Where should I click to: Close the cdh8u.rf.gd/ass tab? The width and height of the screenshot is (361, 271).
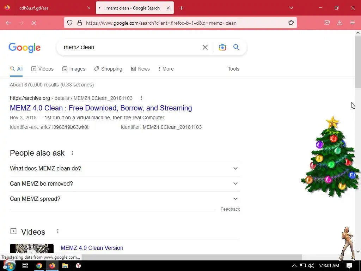[x=89, y=8]
